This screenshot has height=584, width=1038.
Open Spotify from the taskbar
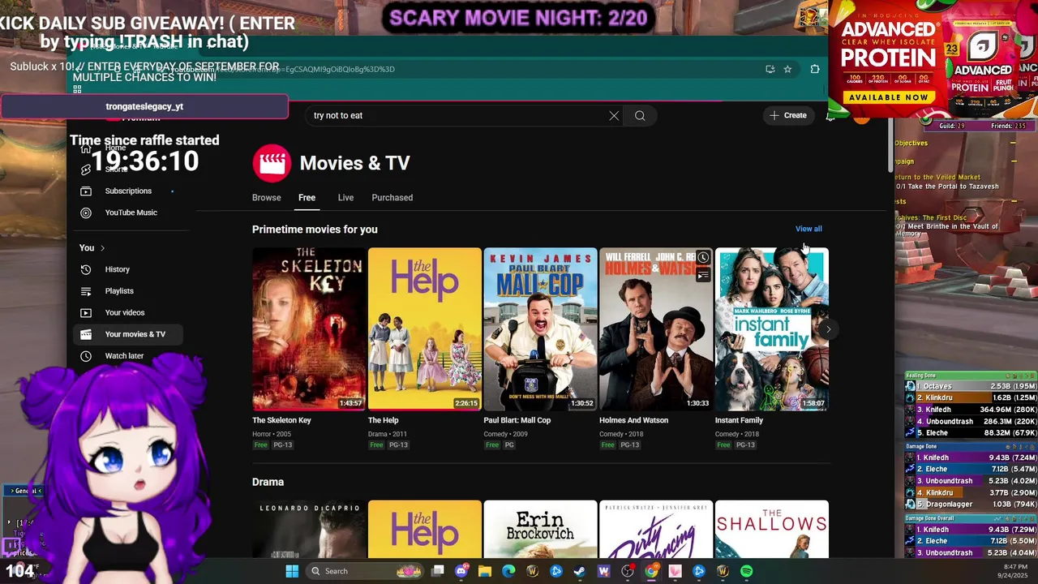point(746,571)
